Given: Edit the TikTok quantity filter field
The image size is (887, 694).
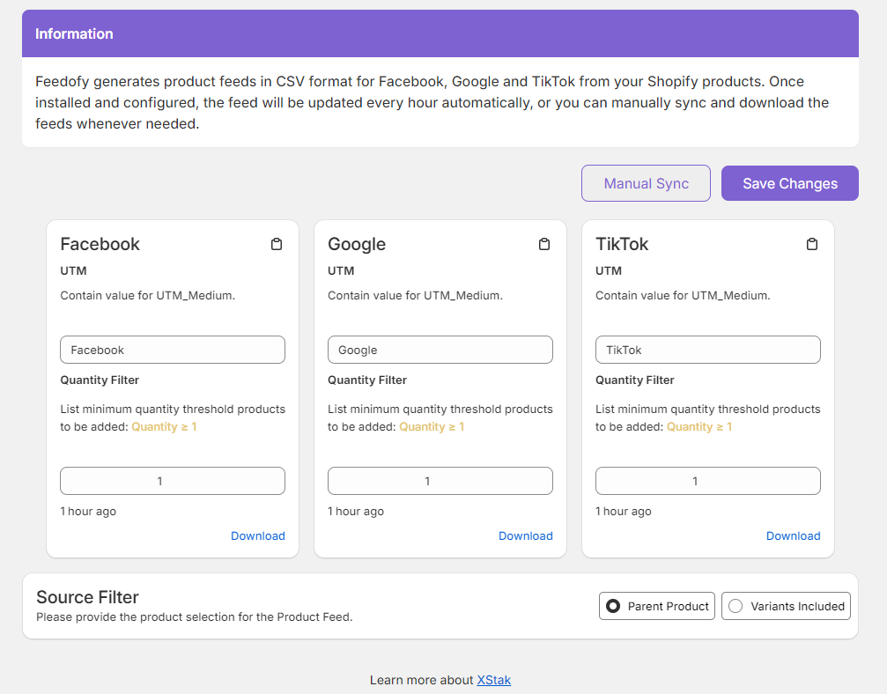Looking at the screenshot, I should [708, 481].
